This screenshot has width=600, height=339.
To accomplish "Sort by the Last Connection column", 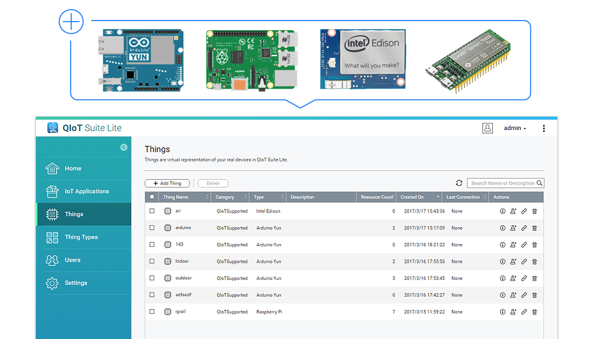I will [466, 197].
